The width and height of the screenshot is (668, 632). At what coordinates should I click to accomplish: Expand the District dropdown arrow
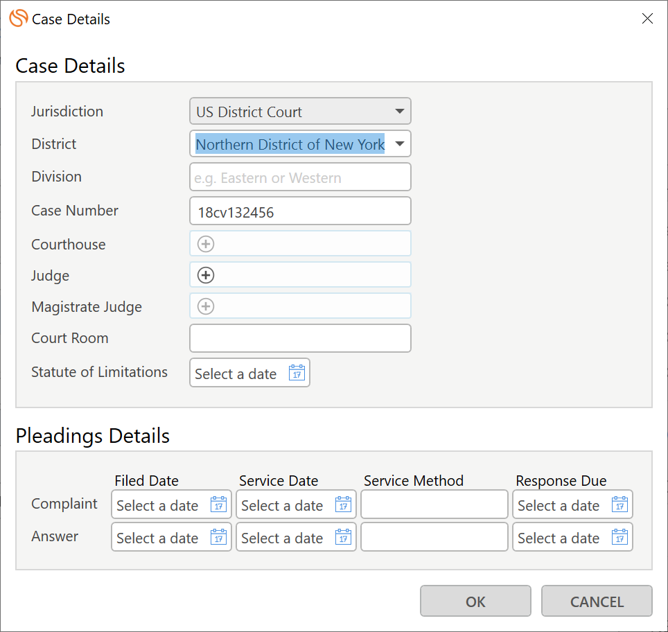[400, 143]
